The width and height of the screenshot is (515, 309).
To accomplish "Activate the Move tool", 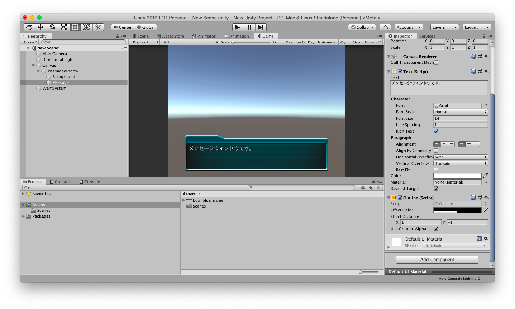I will pos(40,27).
